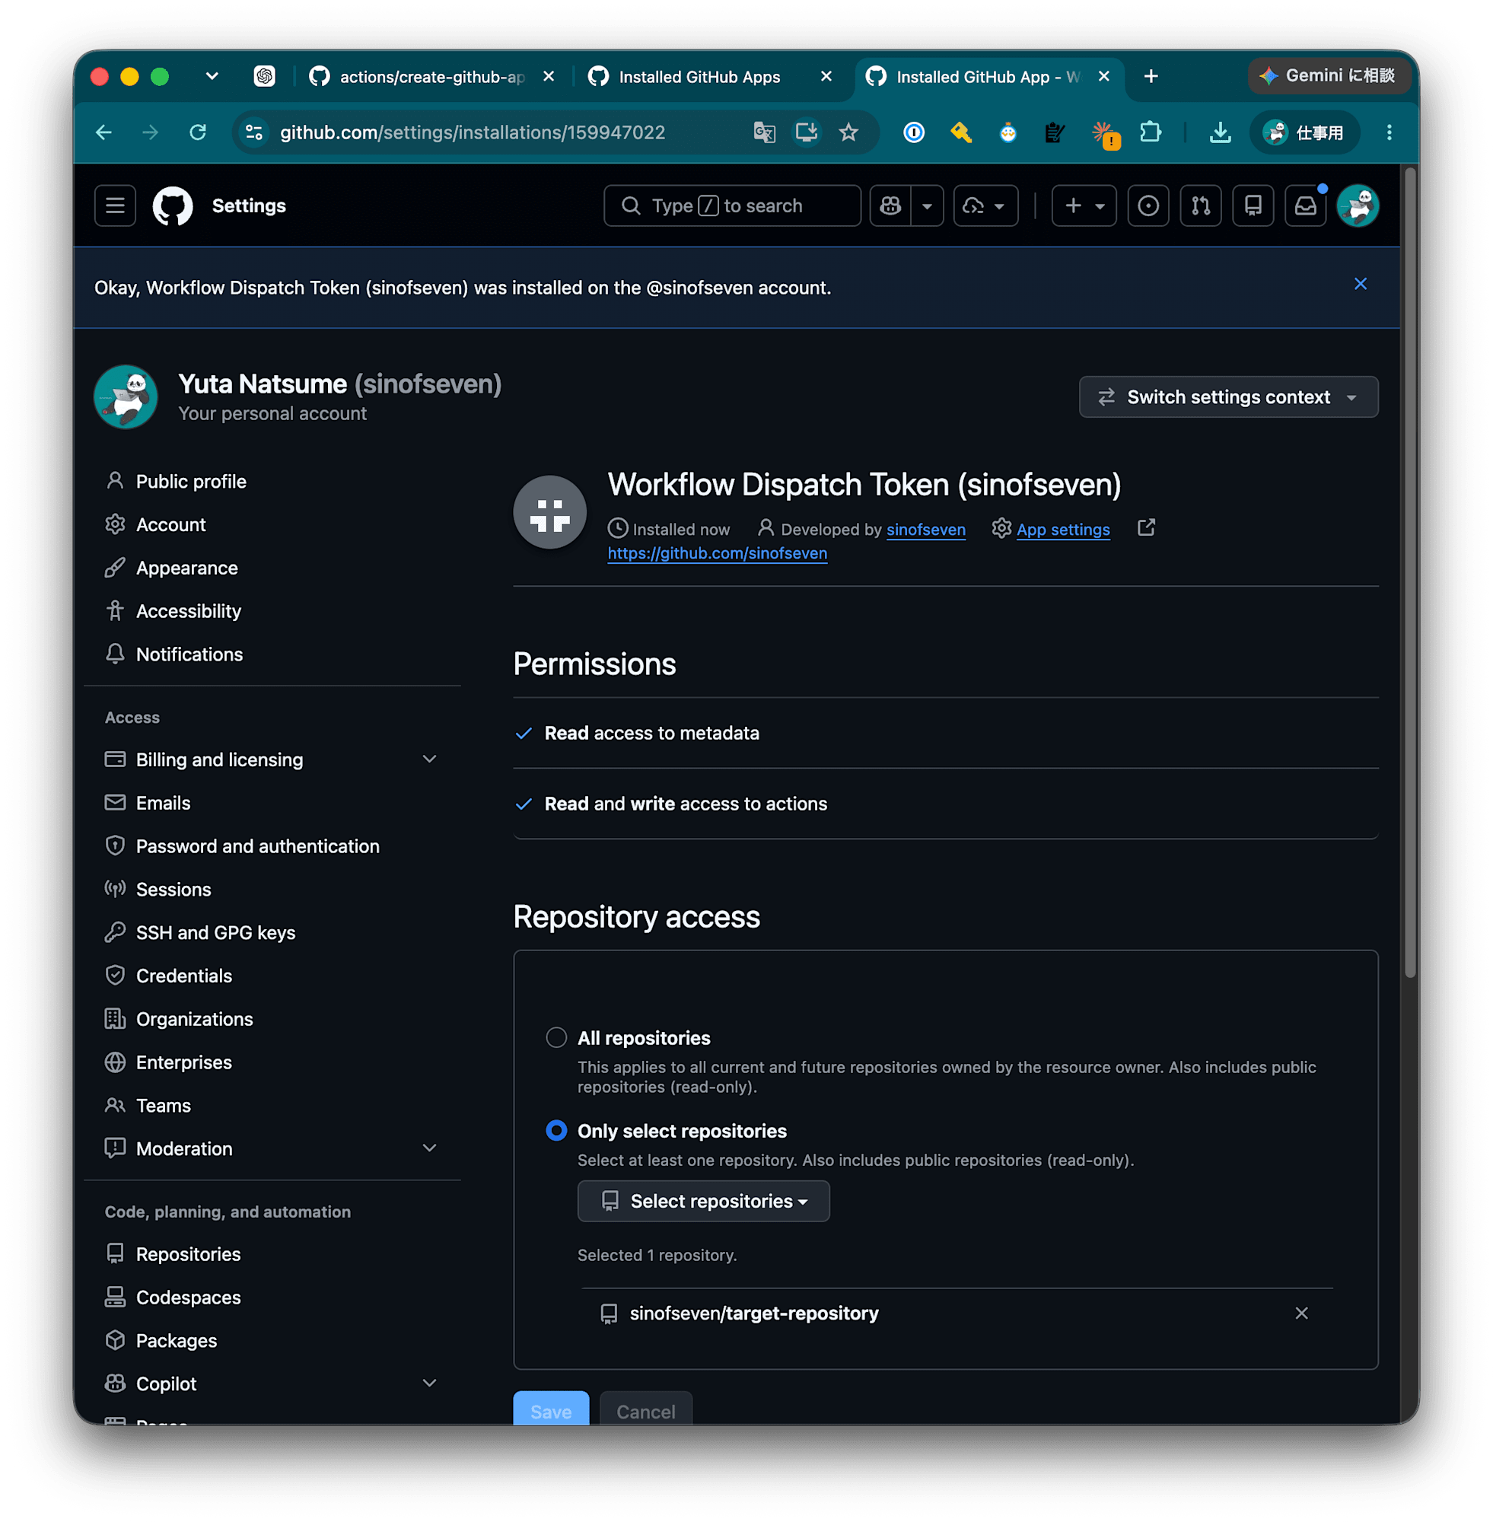This screenshot has width=1493, height=1522.
Task: Select the Only select repositories radio button
Action: tap(556, 1130)
